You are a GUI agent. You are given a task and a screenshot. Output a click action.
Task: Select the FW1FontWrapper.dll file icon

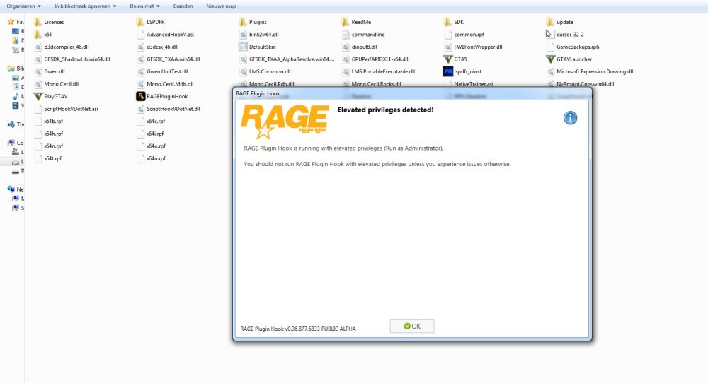coord(448,47)
